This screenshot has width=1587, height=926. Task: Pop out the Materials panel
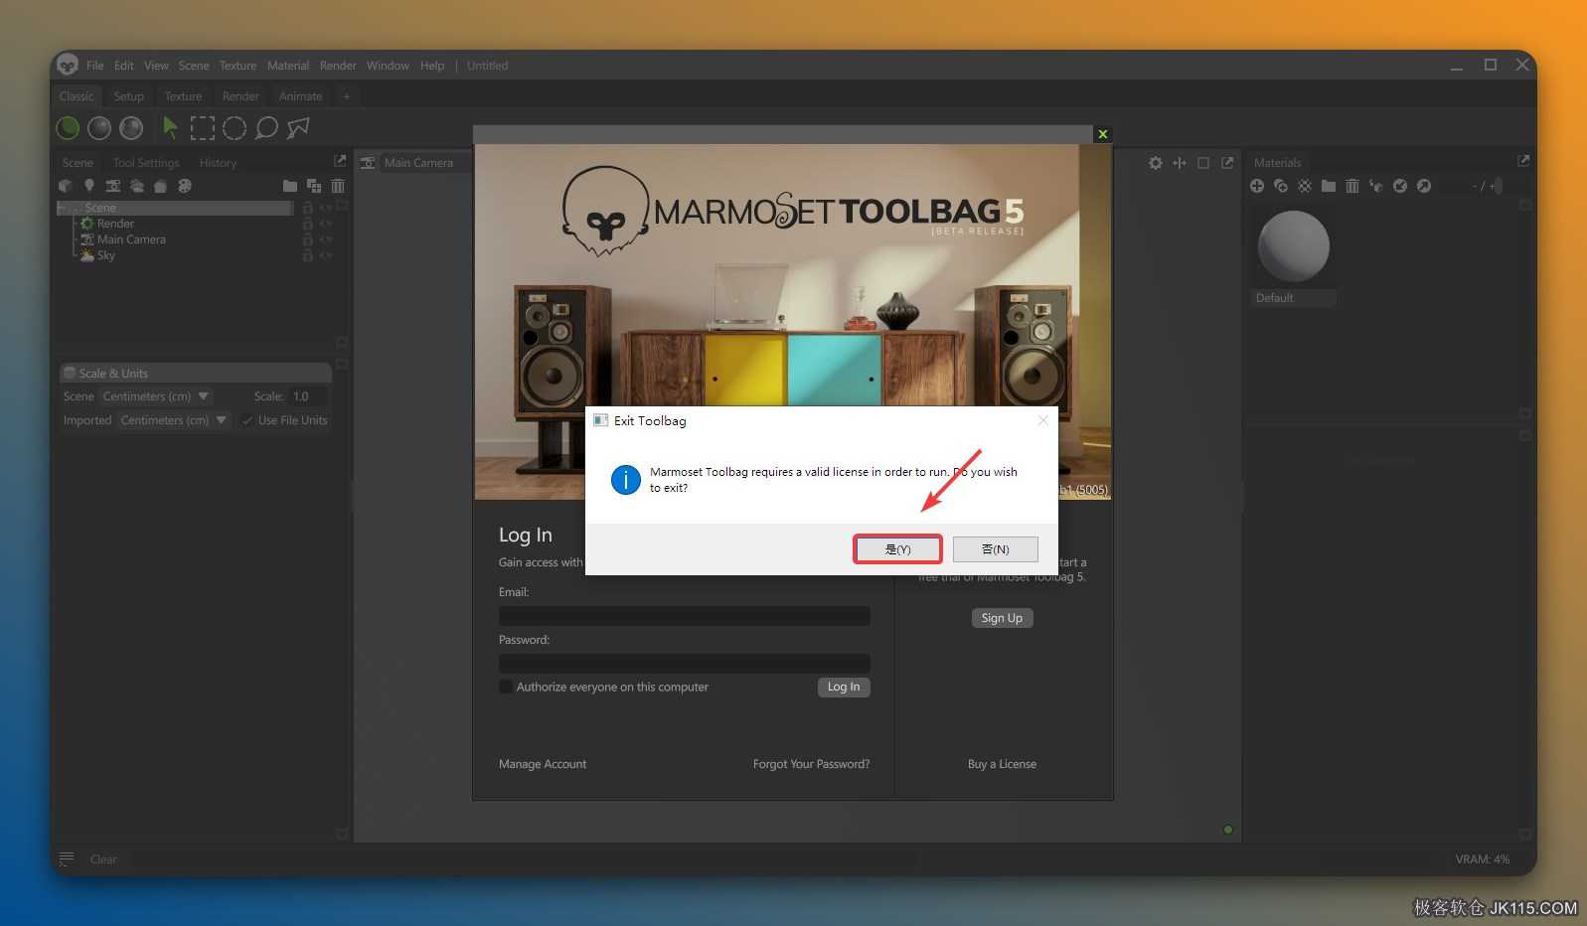point(1523,160)
